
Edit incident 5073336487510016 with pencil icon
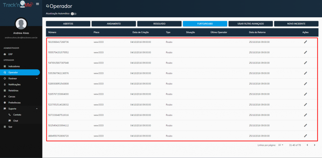(305, 115)
